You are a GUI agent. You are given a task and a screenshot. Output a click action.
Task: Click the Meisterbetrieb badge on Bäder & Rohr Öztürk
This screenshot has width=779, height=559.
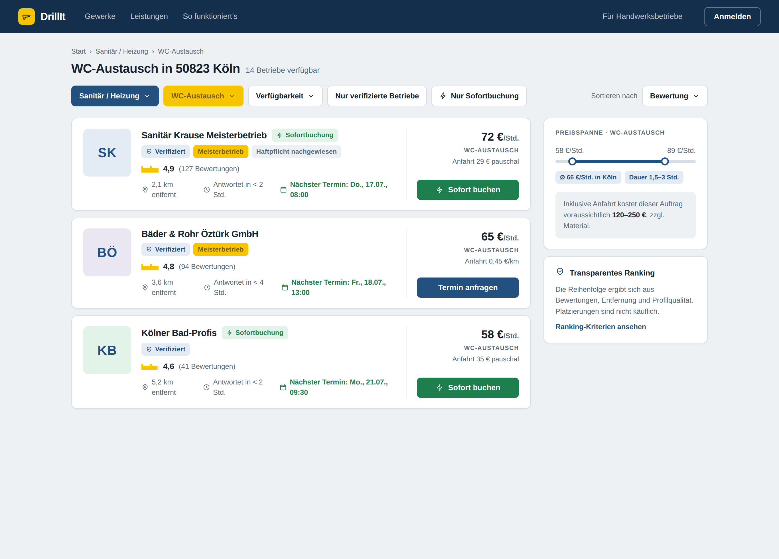[220, 250]
